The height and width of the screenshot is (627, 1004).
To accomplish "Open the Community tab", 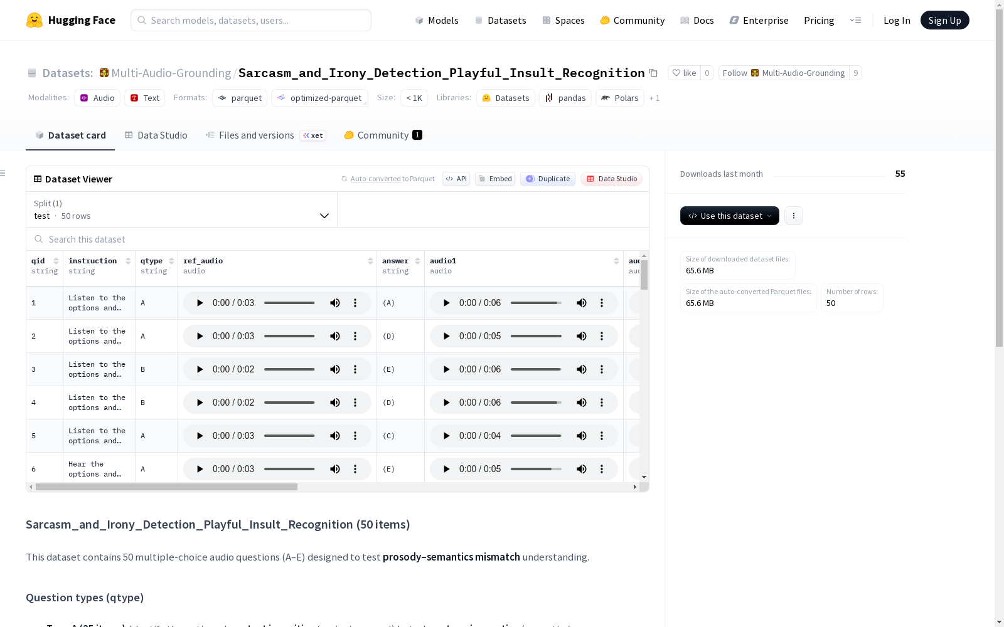I will (383, 135).
